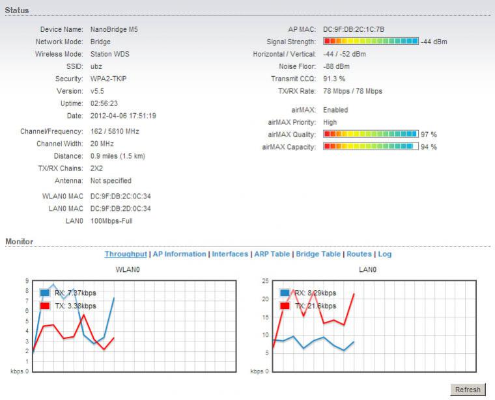Select device name value NanoBridge M5
This screenshot has width=495, height=400.
114,29
